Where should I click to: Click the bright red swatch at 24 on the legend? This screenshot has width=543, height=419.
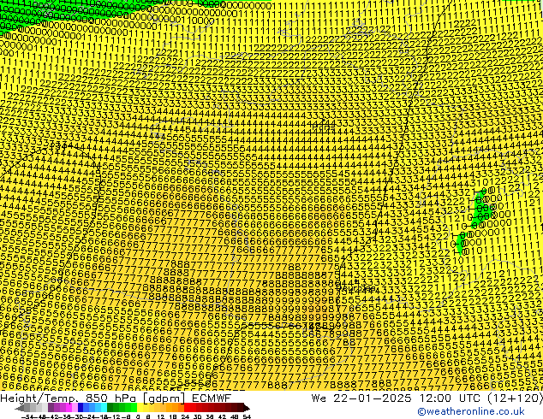click(x=188, y=407)
